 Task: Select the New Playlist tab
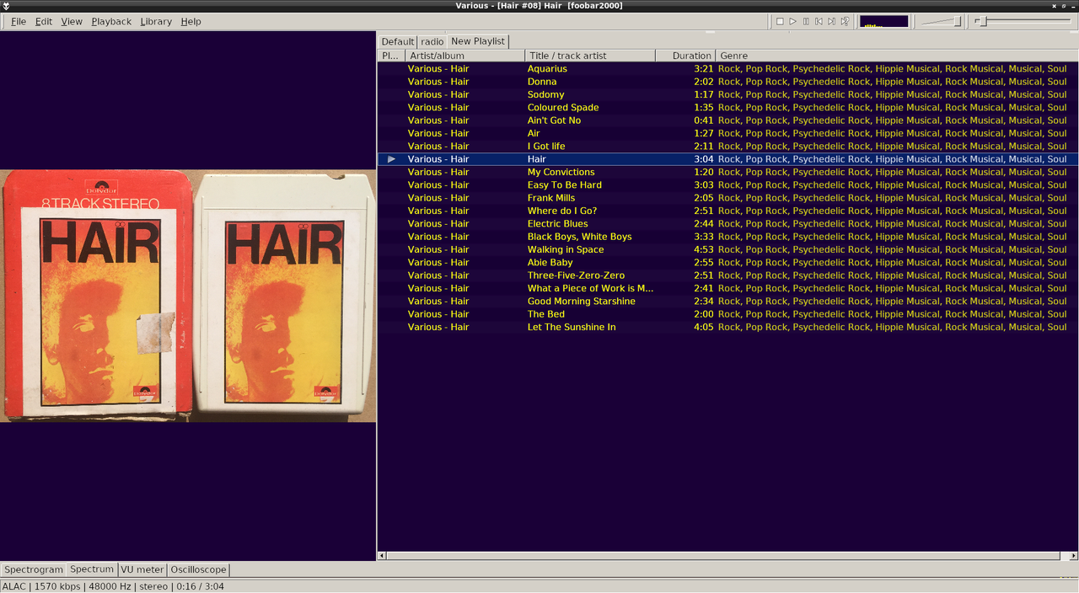coord(478,40)
